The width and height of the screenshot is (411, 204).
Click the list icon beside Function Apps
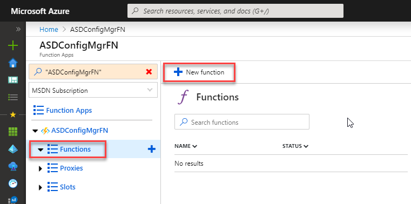[38, 110]
